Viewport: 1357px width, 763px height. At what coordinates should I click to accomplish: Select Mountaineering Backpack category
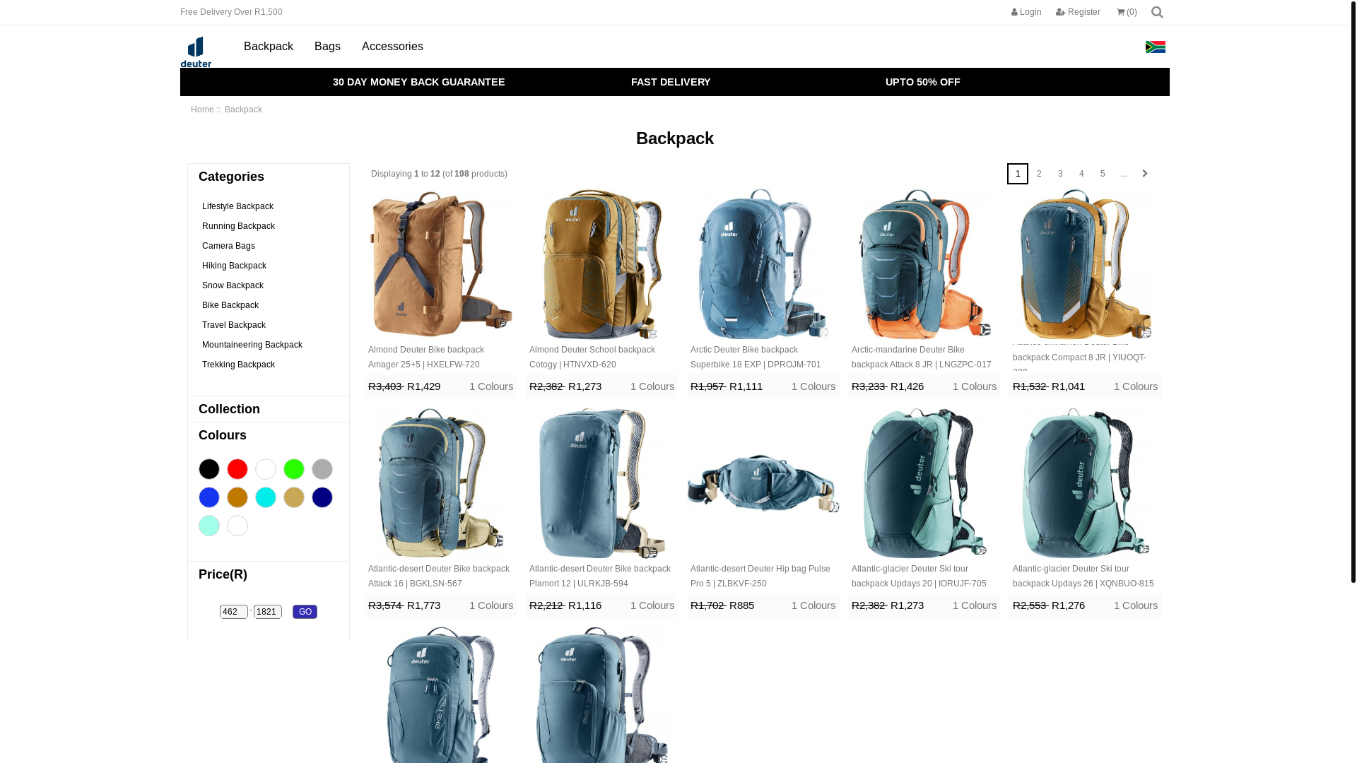tap(252, 345)
